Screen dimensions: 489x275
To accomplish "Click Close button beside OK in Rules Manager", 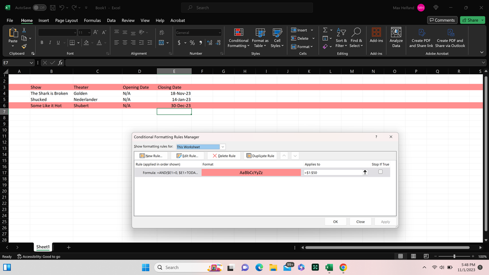I will 361,222.
